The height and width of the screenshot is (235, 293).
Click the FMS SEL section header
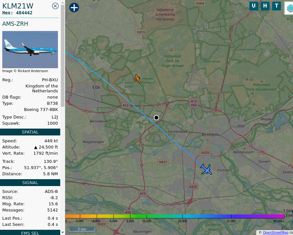pos(30,233)
